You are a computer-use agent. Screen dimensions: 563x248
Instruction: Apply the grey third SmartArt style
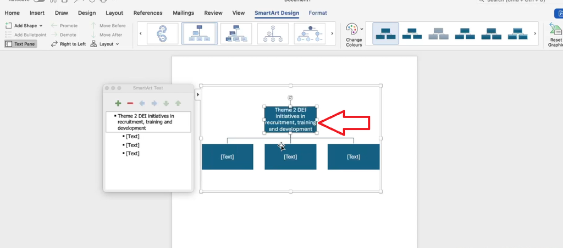point(438,33)
